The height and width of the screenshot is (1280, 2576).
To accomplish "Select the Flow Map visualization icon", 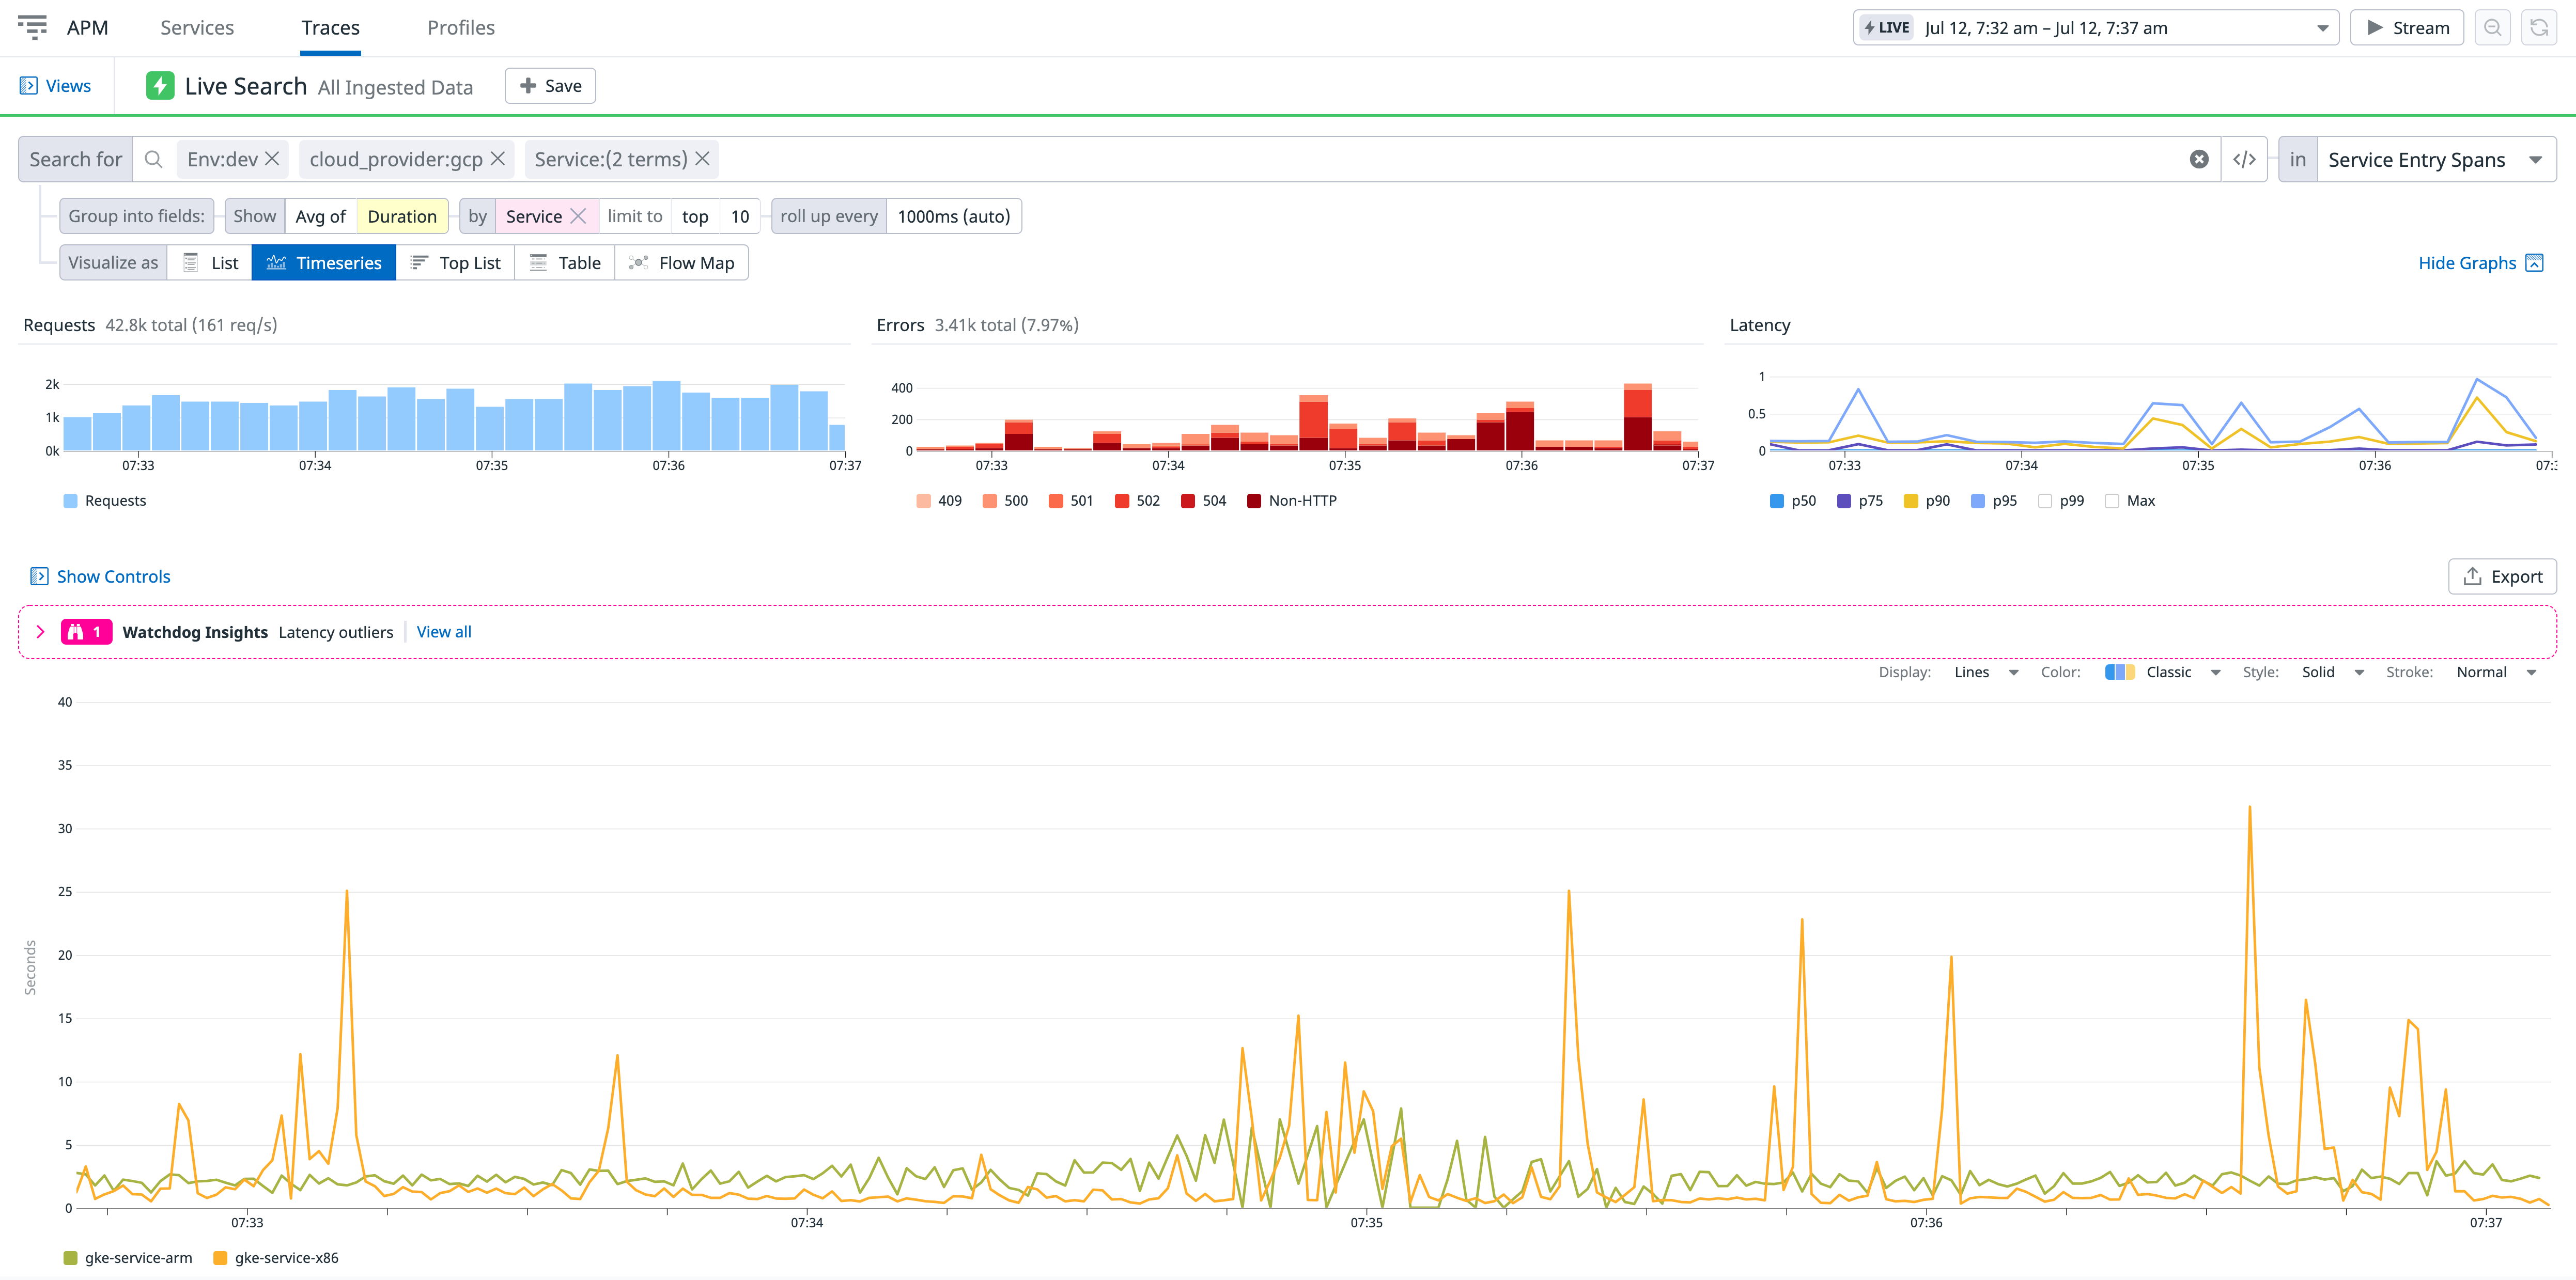I will tap(639, 262).
